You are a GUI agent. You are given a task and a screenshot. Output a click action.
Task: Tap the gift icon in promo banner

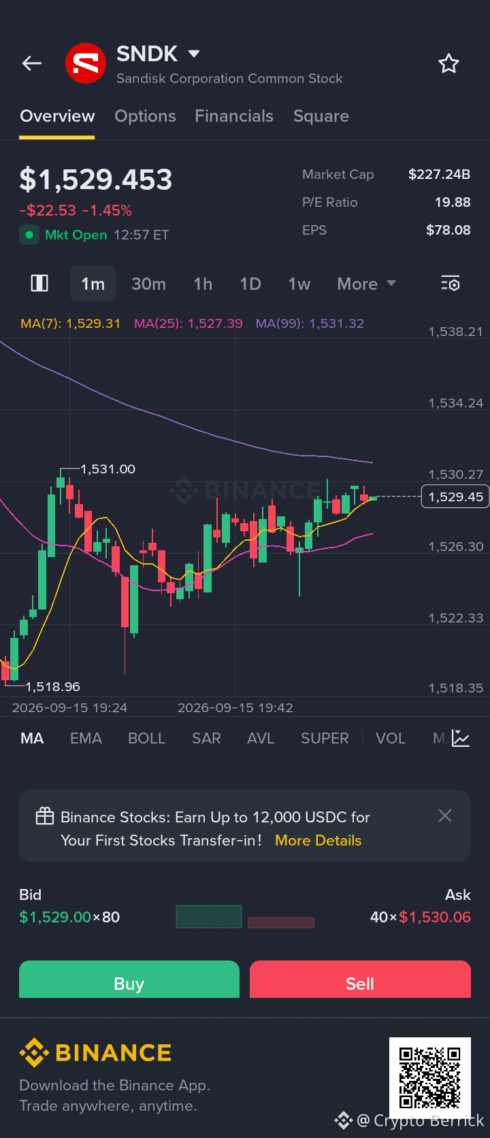pyautogui.click(x=45, y=816)
